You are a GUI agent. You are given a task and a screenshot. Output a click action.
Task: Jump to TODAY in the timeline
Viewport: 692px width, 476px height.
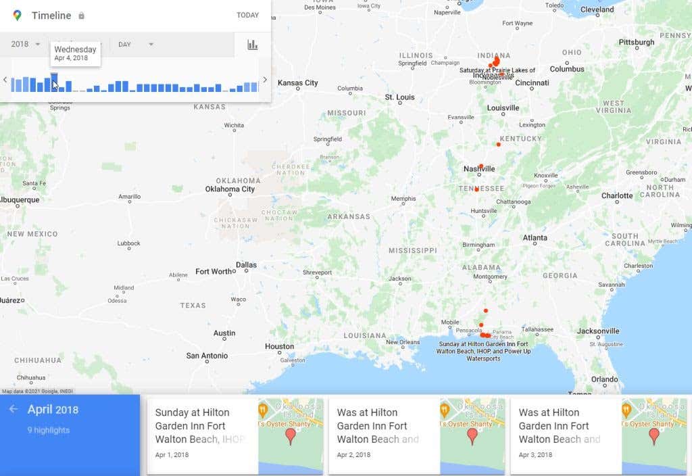coord(247,15)
